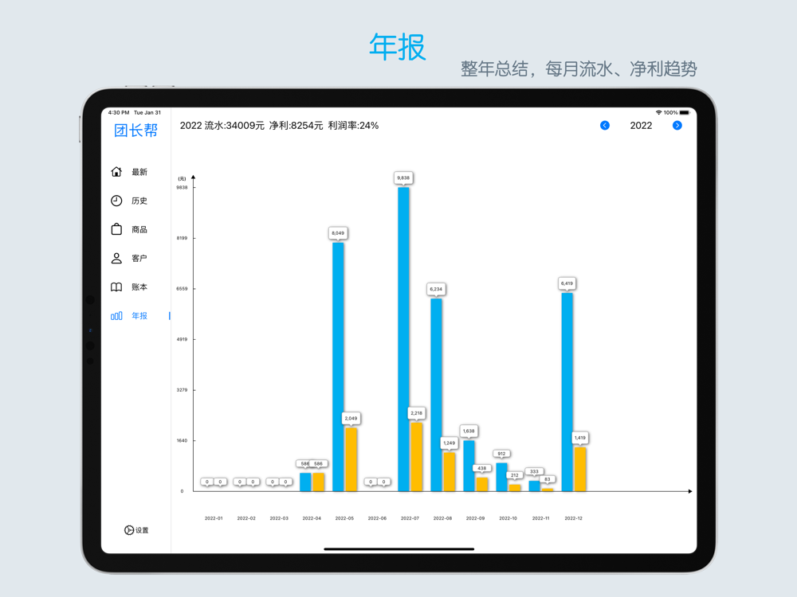Click the year label 2022
This screenshot has height=597, width=797.
641,126
